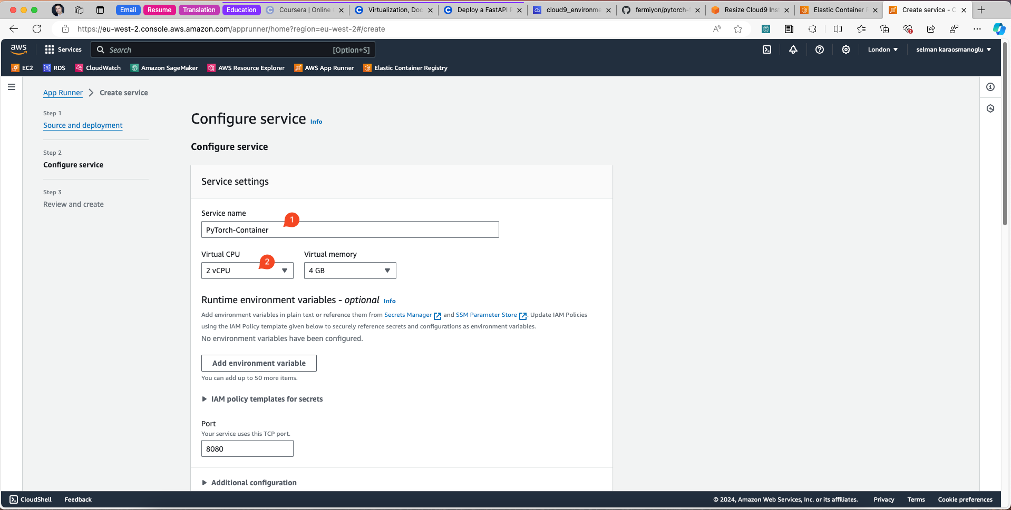
Task: Open Elastic Container Registry shortcut
Action: (405, 68)
